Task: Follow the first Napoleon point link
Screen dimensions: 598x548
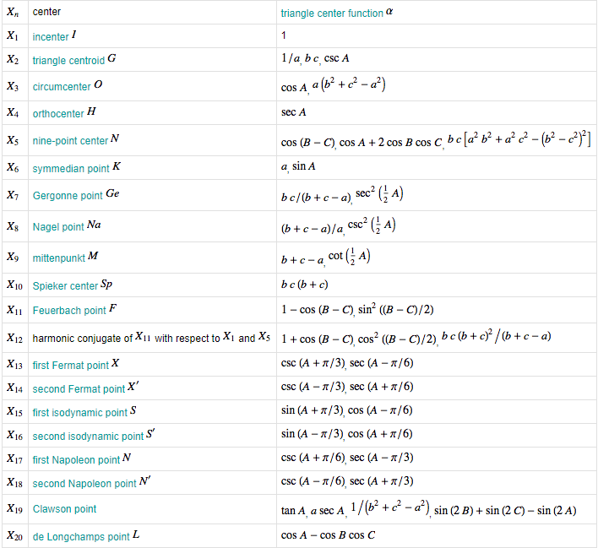Action: pyautogui.click(x=76, y=460)
